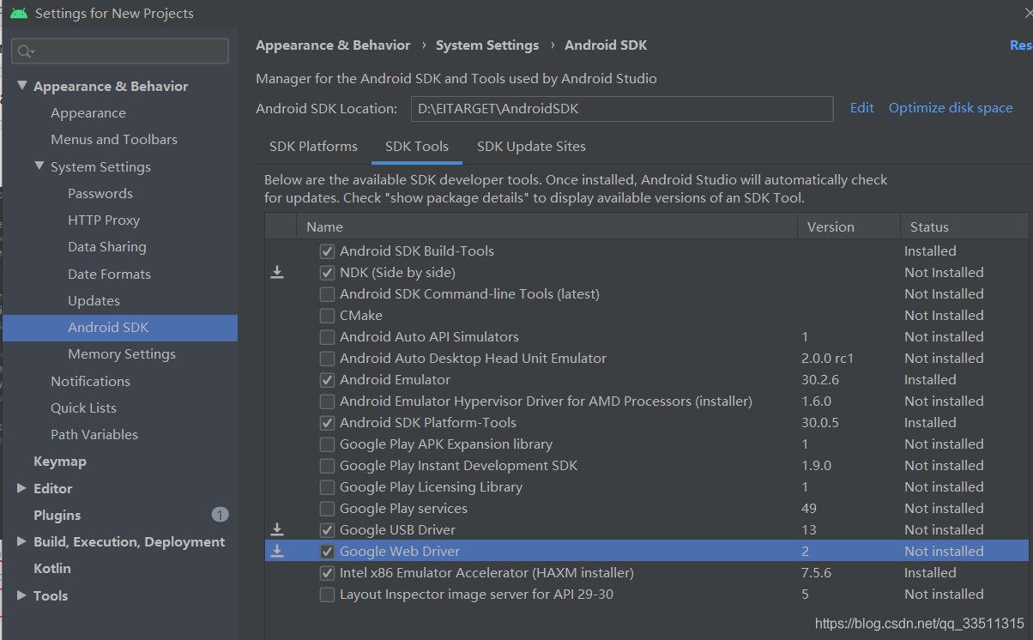
Task: Select the SDK Tools tab
Action: coord(417,147)
